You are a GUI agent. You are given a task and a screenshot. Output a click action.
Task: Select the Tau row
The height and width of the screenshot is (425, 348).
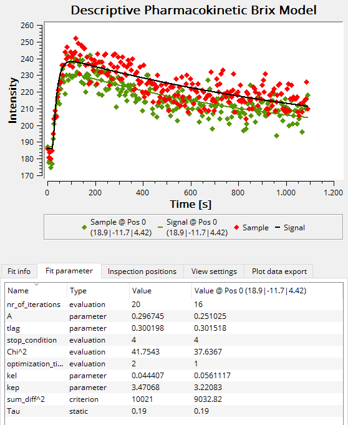[x=174, y=411]
